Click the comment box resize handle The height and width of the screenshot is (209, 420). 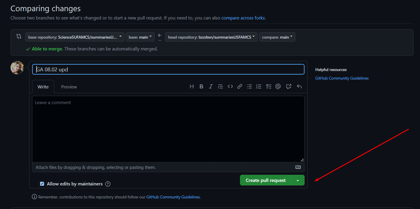click(302, 160)
